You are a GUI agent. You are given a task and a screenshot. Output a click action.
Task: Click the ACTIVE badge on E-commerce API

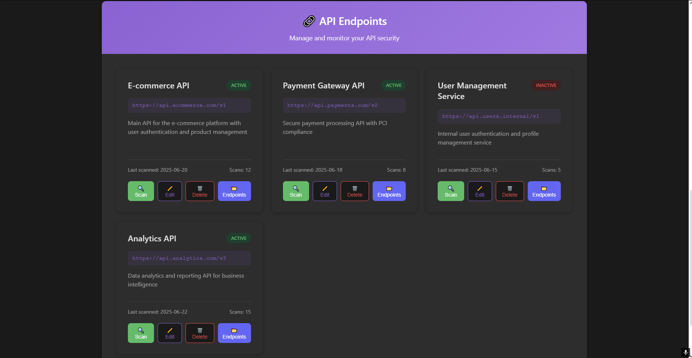click(x=239, y=85)
